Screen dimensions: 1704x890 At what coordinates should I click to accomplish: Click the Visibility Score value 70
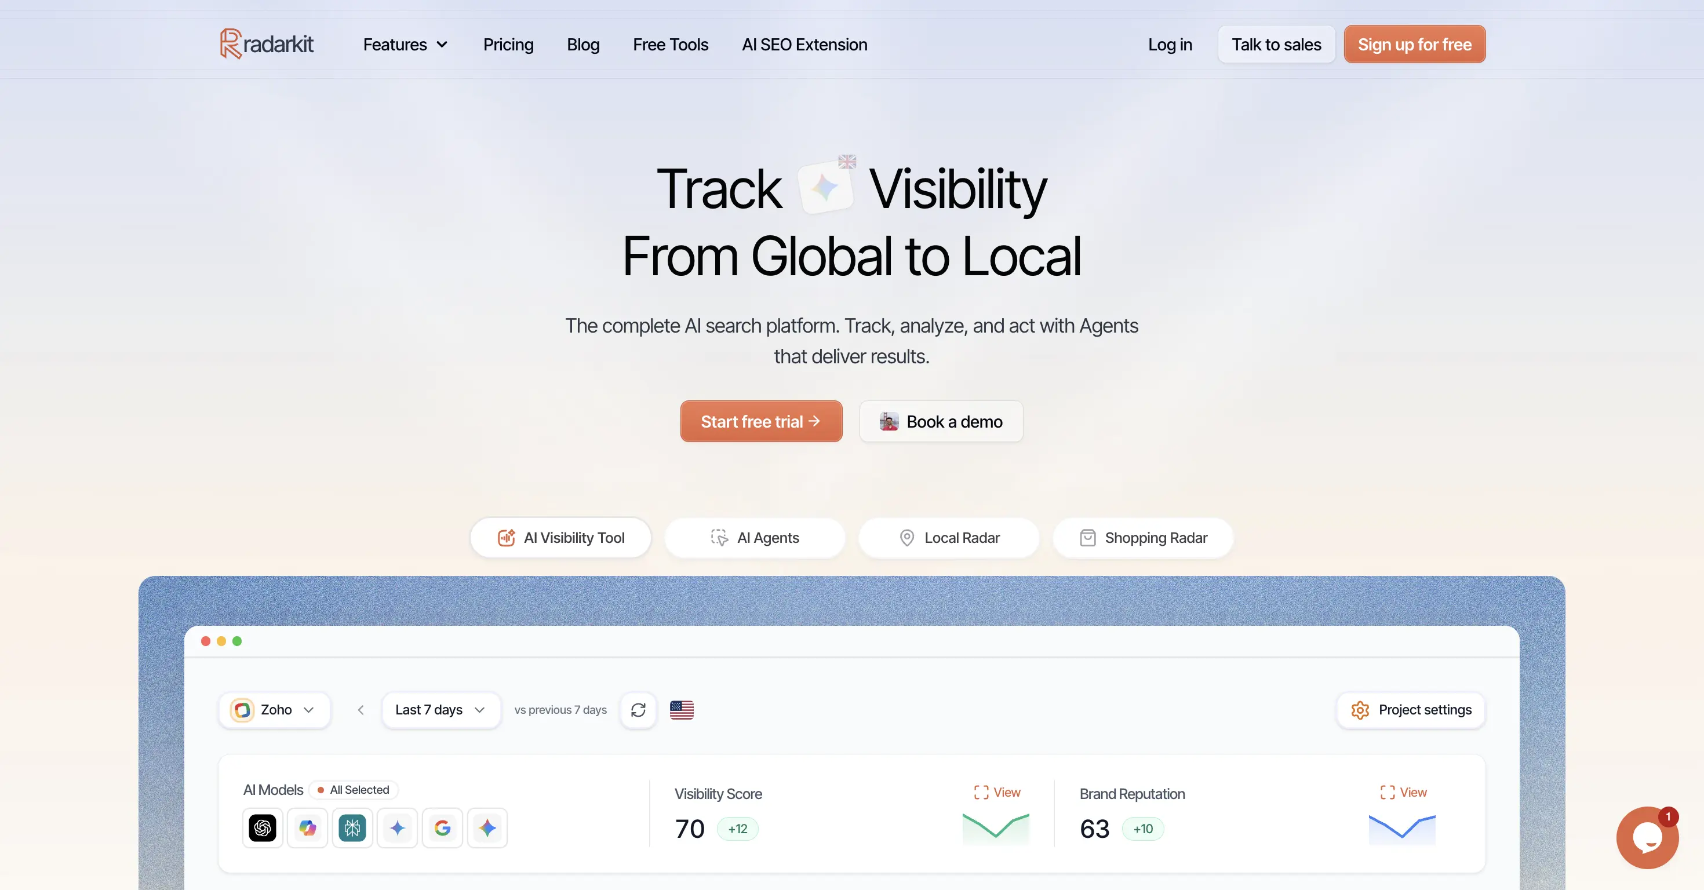pos(690,829)
